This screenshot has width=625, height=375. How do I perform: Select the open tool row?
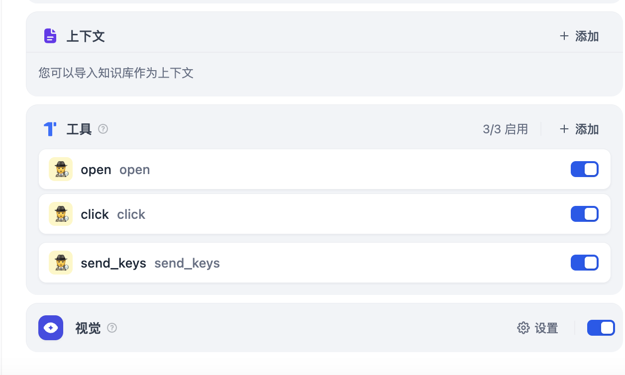[323, 169]
